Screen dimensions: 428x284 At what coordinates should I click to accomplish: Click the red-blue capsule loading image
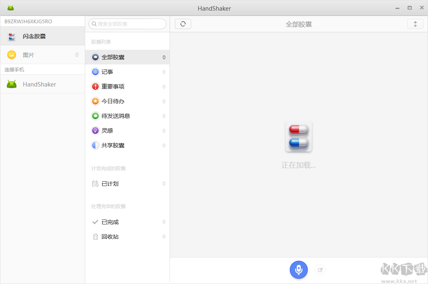coord(299,136)
